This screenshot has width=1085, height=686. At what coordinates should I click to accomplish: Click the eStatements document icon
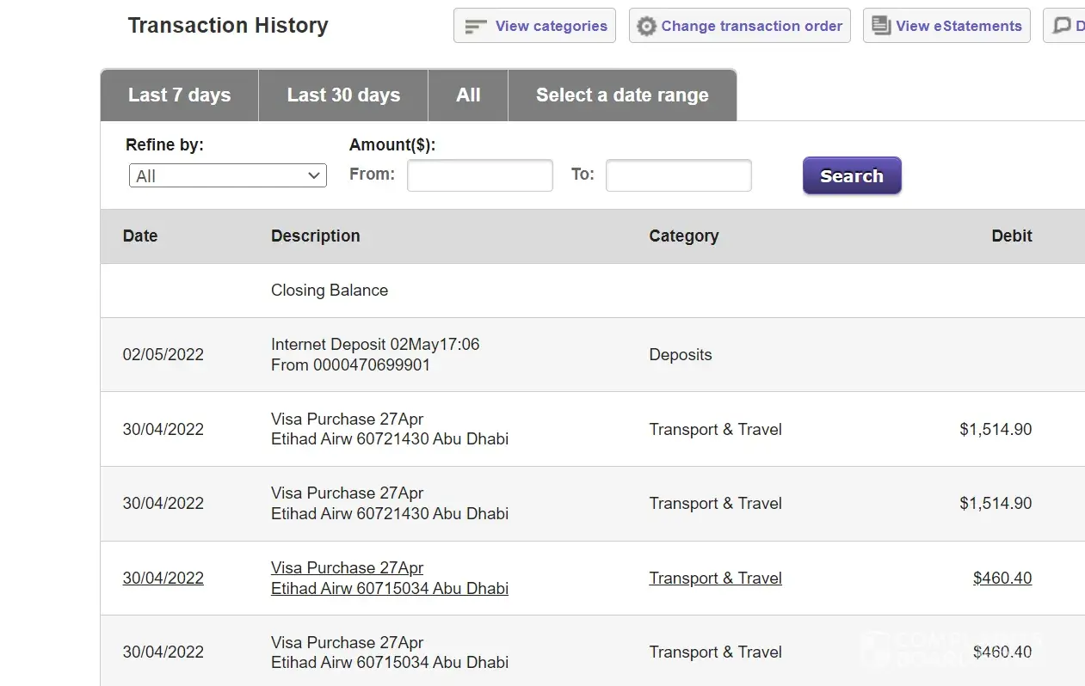point(881,26)
